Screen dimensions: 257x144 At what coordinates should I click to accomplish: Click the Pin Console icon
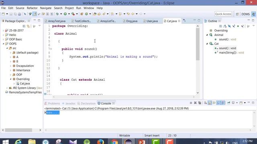228,103
